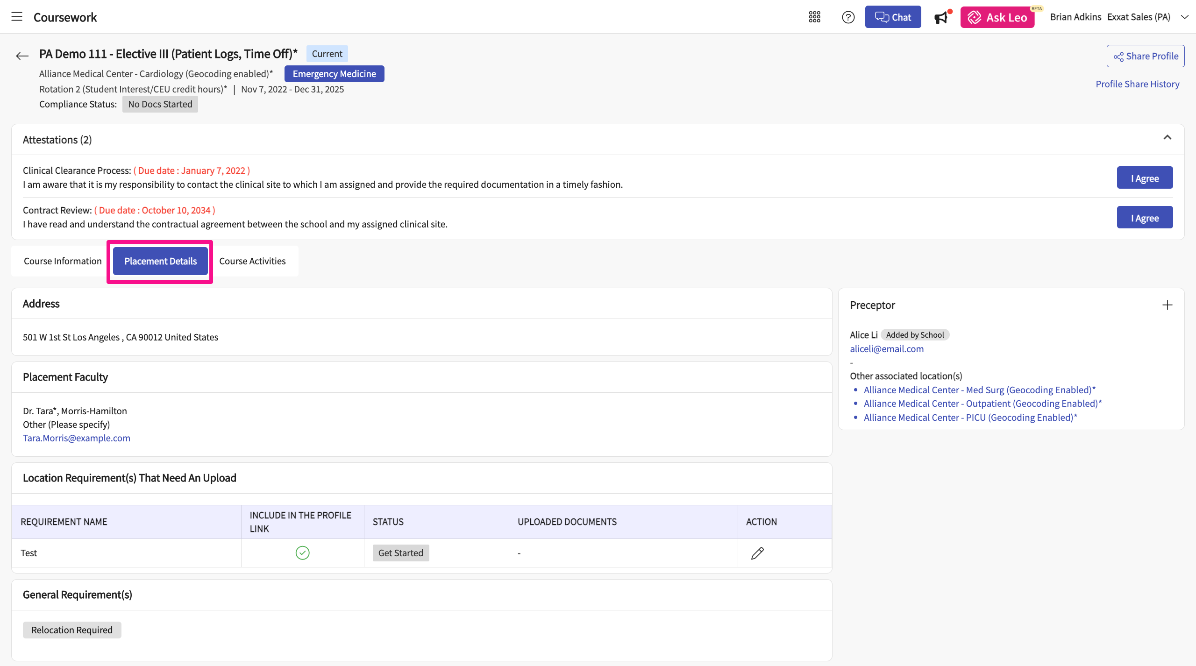The width and height of the screenshot is (1196, 666).
Task: Click the aliceli@email.com email link
Action: coord(886,349)
